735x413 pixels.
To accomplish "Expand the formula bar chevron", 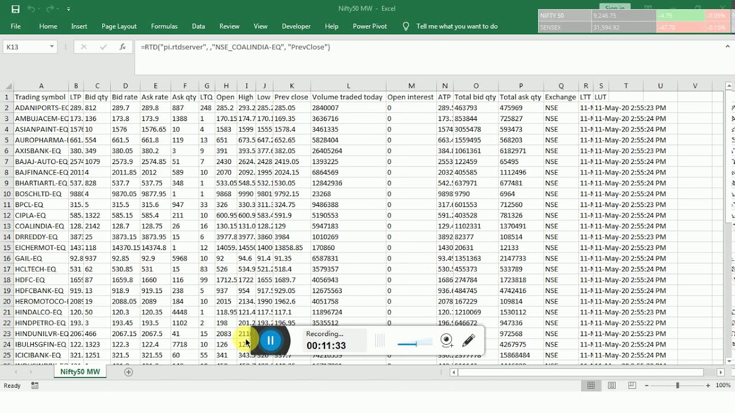I will coord(729,46).
